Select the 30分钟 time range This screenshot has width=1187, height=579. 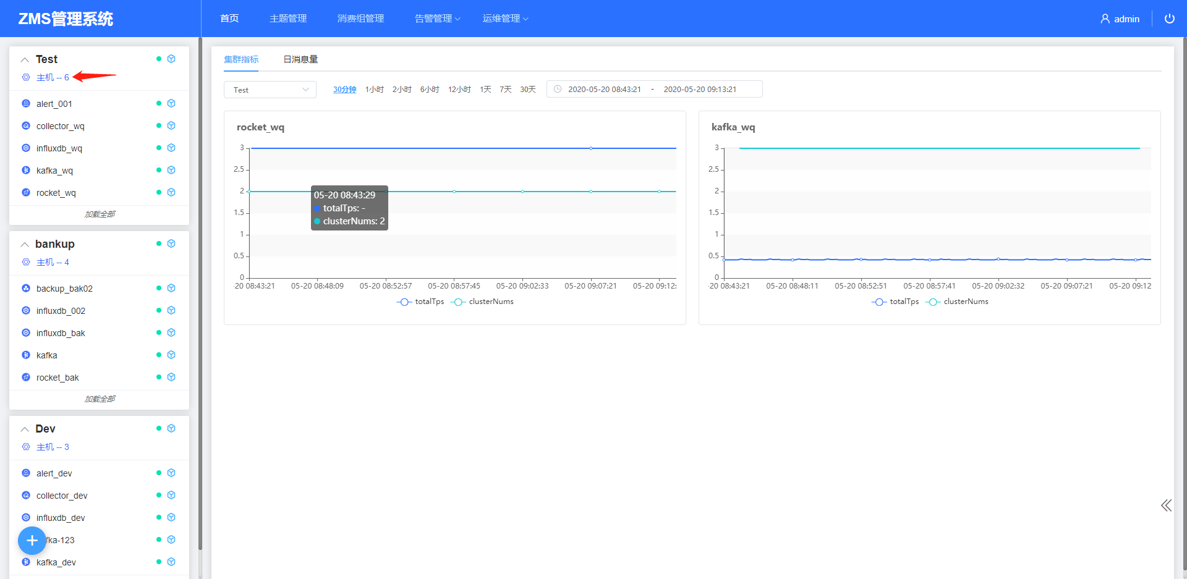coord(344,90)
